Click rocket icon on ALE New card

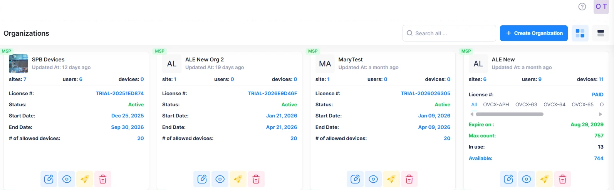click(x=544, y=179)
